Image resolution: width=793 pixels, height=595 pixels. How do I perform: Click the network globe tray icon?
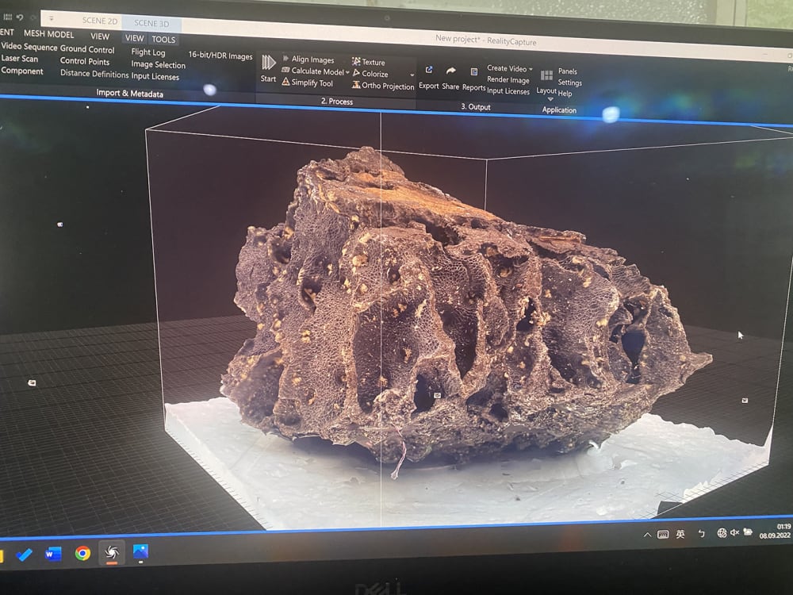pyautogui.click(x=722, y=533)
